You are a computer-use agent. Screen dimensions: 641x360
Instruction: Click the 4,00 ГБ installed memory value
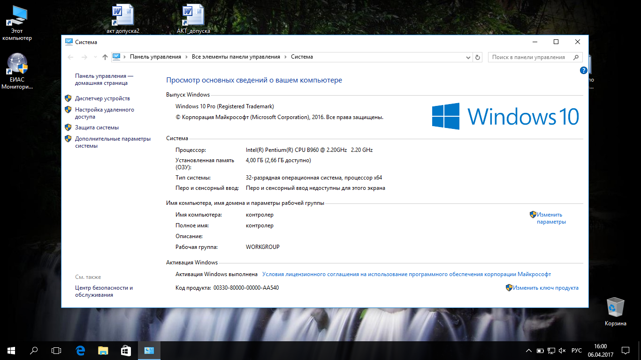click(278, 160)
